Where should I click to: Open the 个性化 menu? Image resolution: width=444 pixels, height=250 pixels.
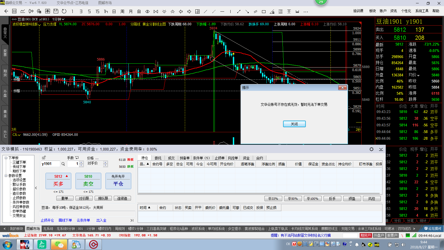pyautogui.click(x=406, y=11)
